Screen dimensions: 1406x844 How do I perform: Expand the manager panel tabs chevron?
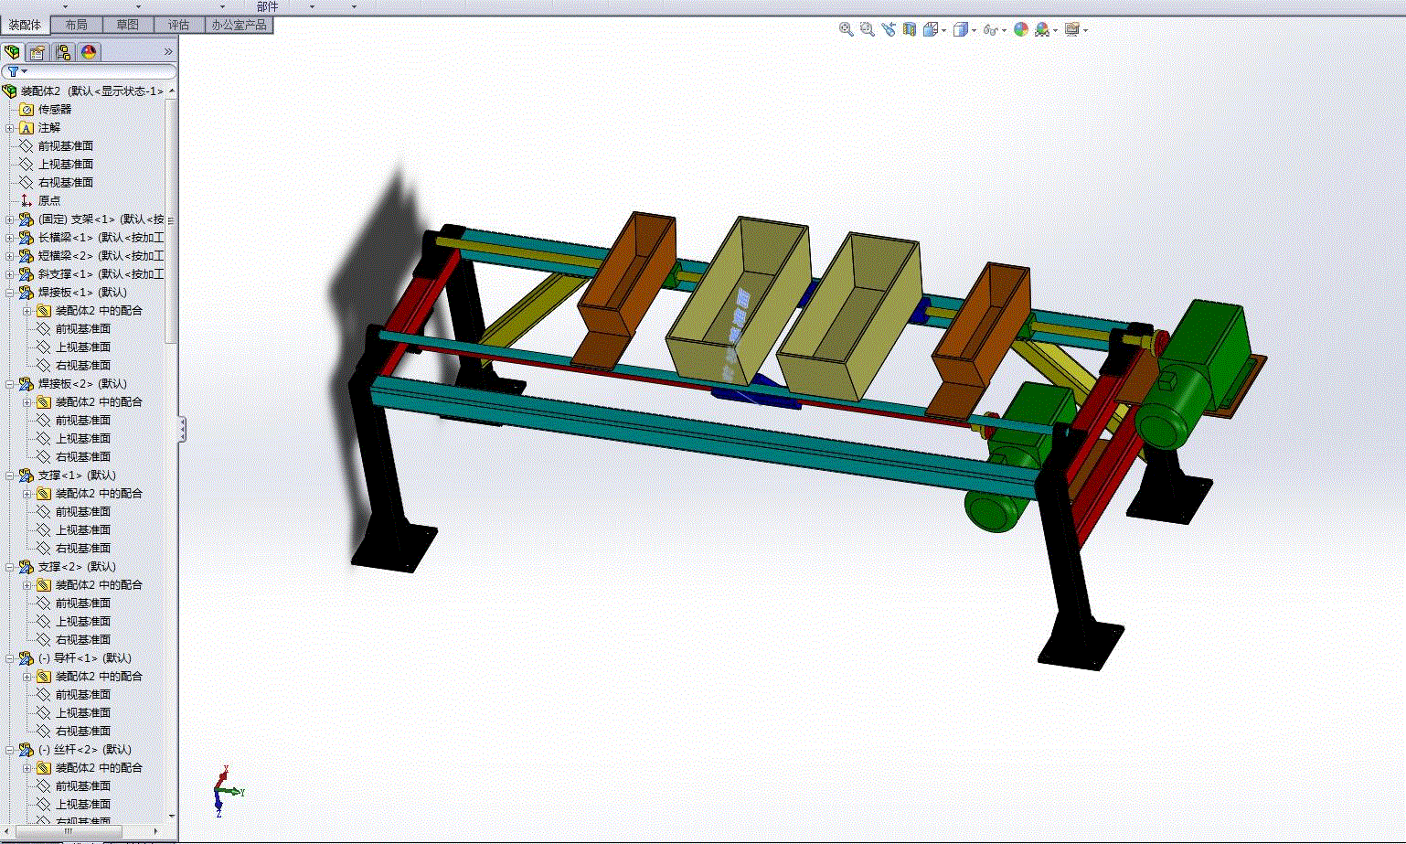pyautogui.click(x=168, y=52)
